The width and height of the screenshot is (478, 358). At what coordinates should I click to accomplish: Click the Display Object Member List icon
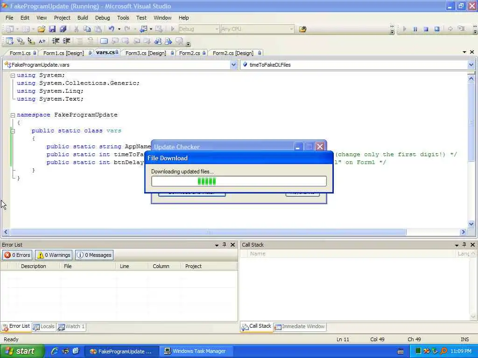coord(9,41)
